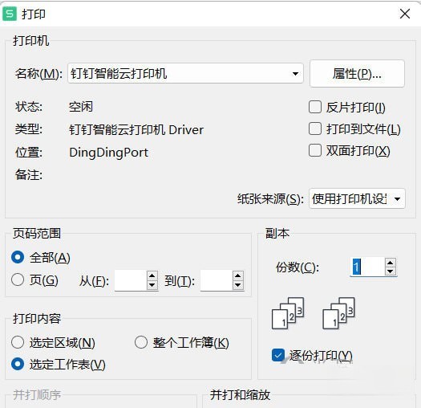421x408 pixels.
Task: Toggle collate checkbox 逐份打印
Action: [x=278, y=355]
